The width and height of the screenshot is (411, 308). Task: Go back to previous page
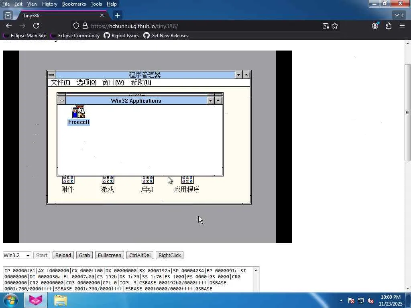9,26
